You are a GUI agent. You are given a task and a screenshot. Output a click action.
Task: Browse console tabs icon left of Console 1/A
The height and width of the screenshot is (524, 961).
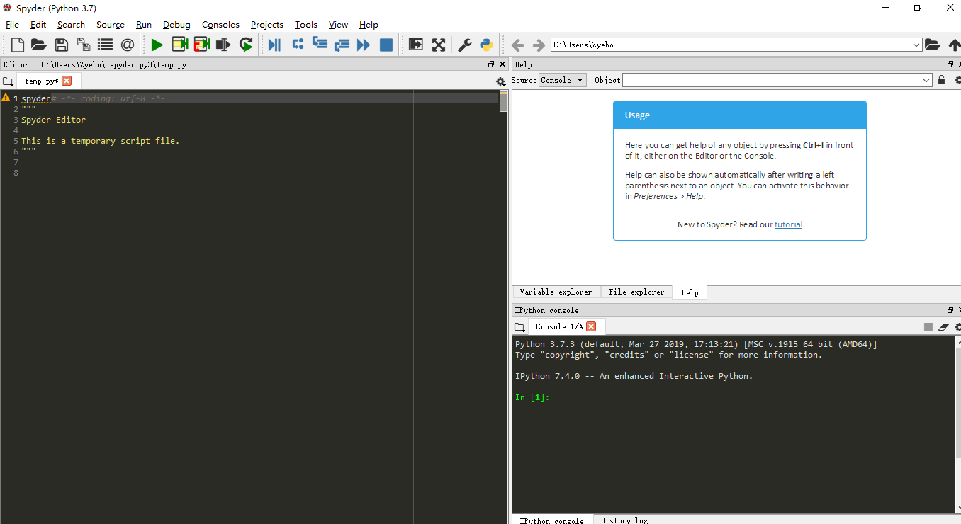click(519, 327)
